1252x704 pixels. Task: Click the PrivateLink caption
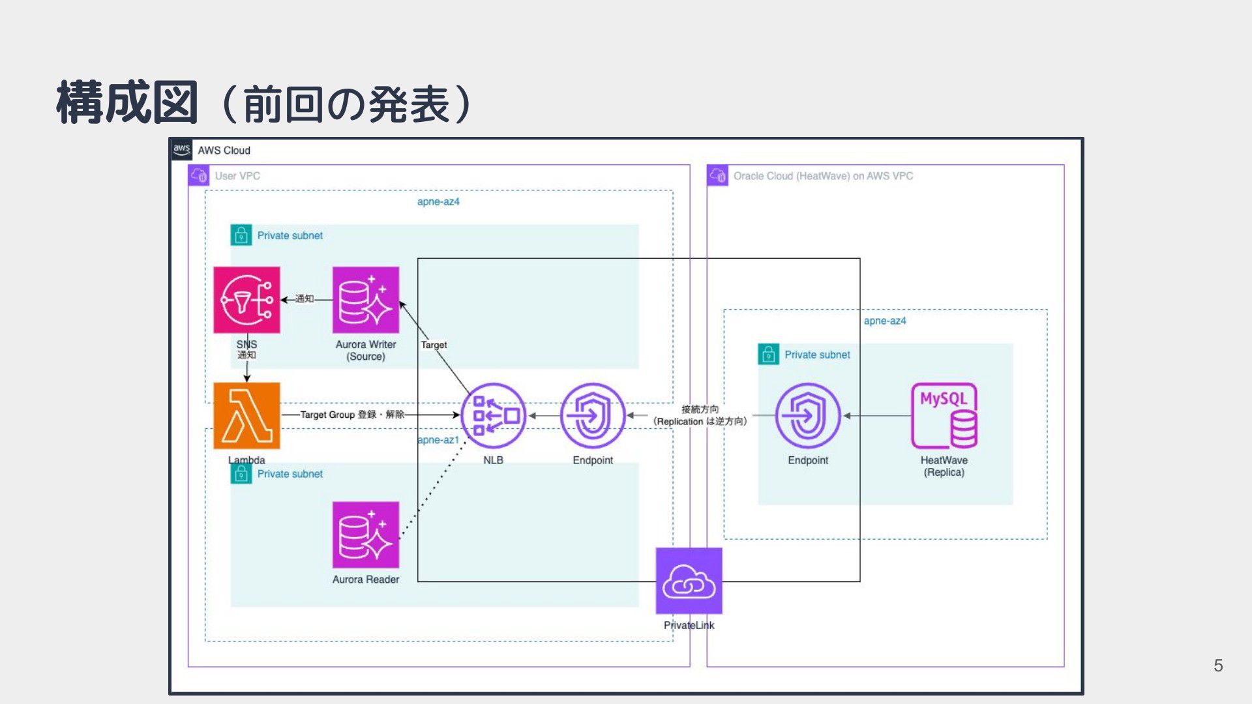689,625
